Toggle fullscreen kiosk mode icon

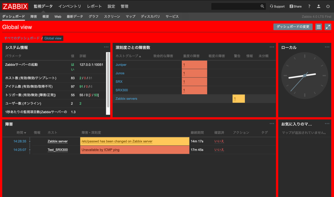tap(328, 27)
